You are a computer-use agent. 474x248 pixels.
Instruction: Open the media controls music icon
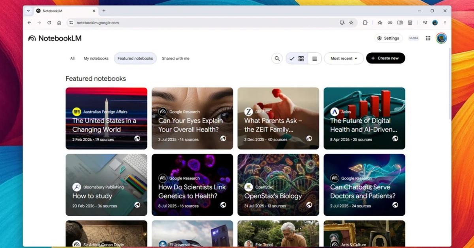(x=425, y=23)
